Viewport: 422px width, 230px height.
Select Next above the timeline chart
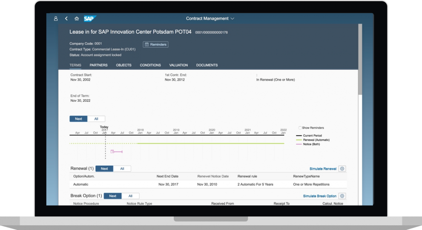coord(78,119)
